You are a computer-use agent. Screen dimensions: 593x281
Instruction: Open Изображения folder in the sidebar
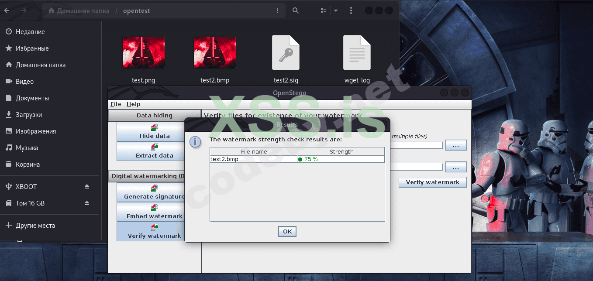pos(51,131)
